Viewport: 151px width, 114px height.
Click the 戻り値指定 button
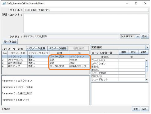click(x=10, y=42)
